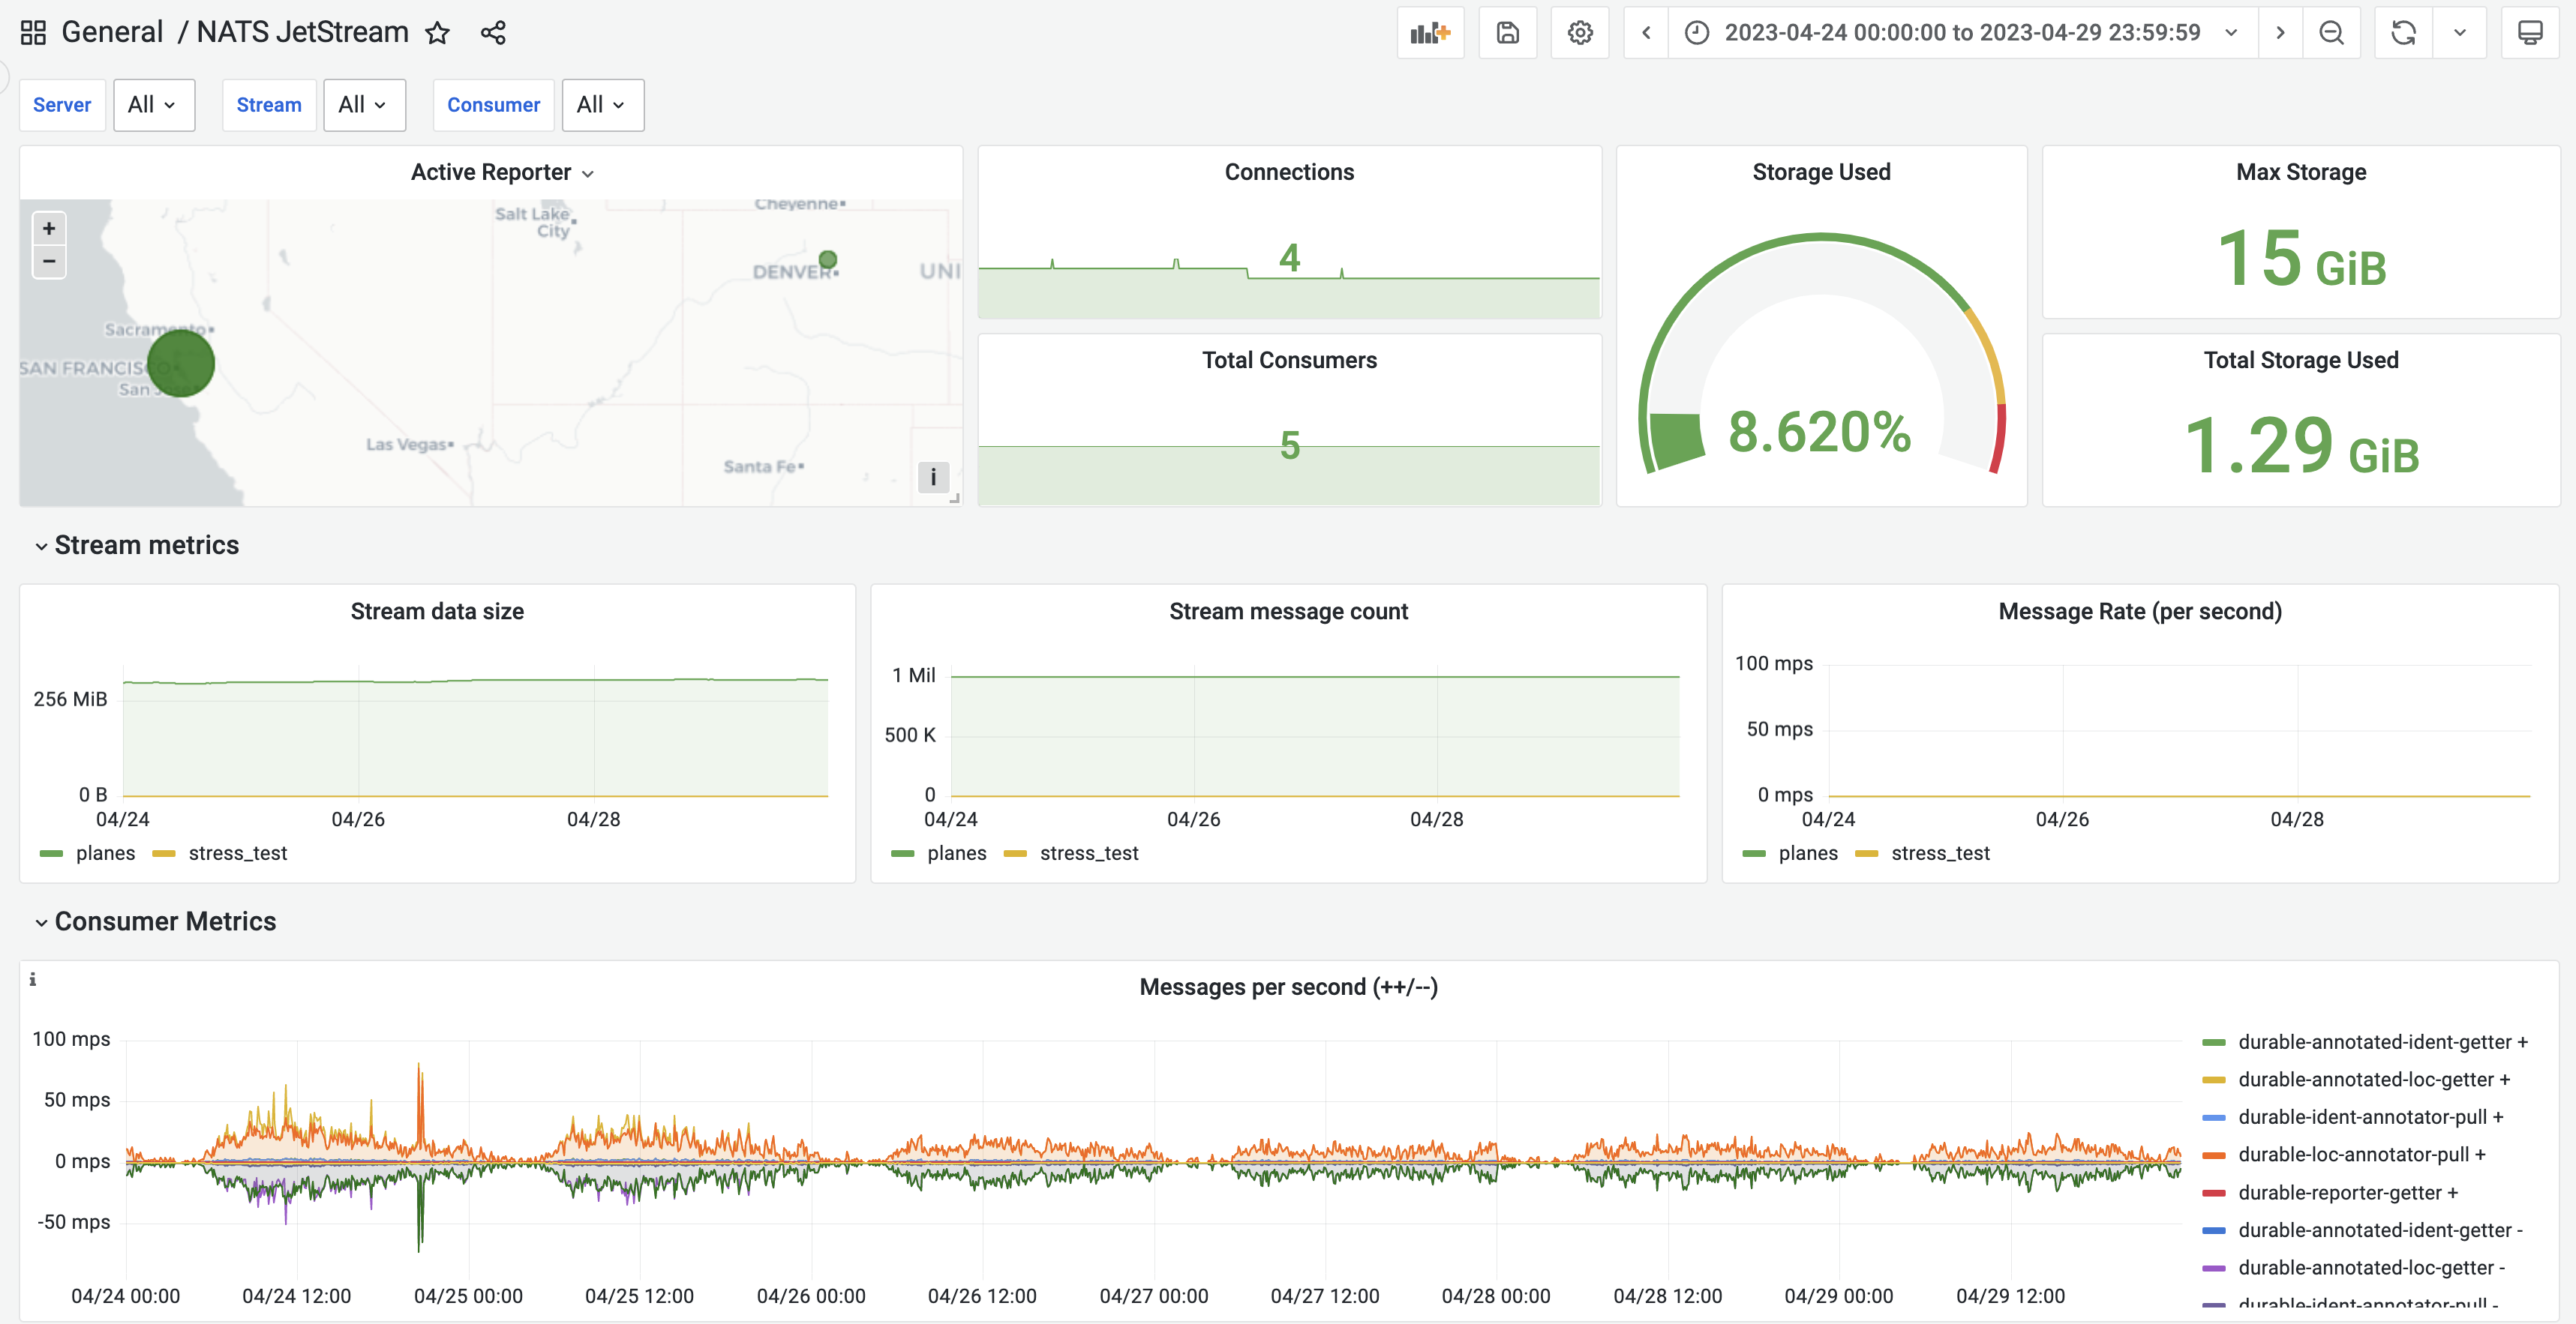This screenshot has width=2576, height=1324.
Task: Click the Total Consumers panel title
Action: (x=1289, y=360)
